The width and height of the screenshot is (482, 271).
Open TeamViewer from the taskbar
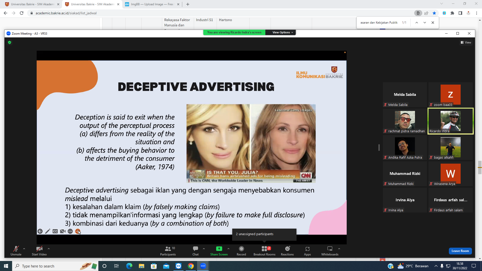[178, 266]
